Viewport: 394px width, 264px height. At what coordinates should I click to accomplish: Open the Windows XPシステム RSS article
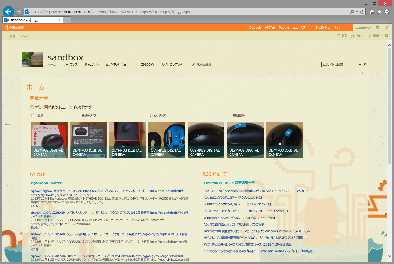239,218
